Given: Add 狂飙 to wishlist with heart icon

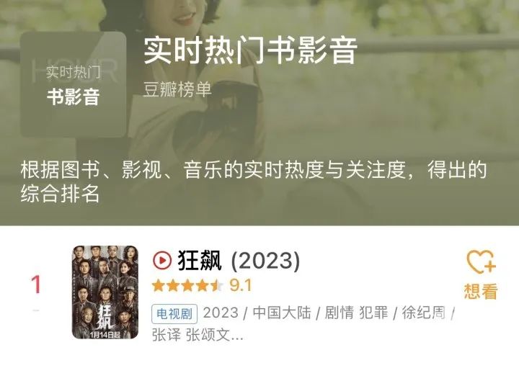Looking at the screenshot, I should click(481, 261).
